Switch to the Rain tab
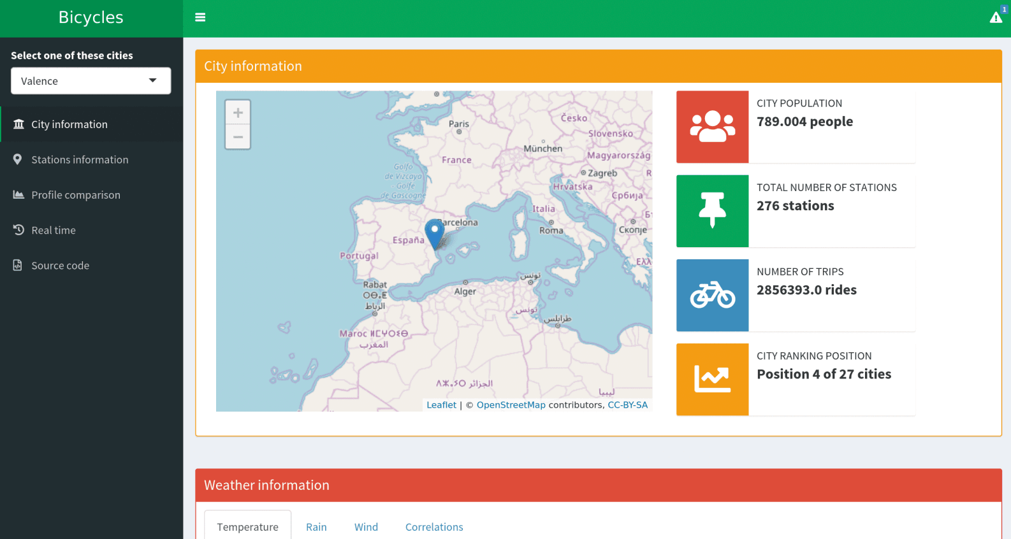This screenshot has height=539, width=1011. point(316,526)
